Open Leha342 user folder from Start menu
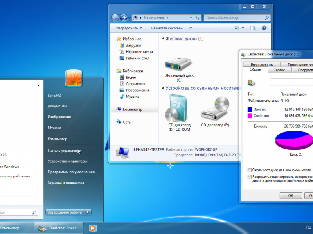 pos(54,95)
